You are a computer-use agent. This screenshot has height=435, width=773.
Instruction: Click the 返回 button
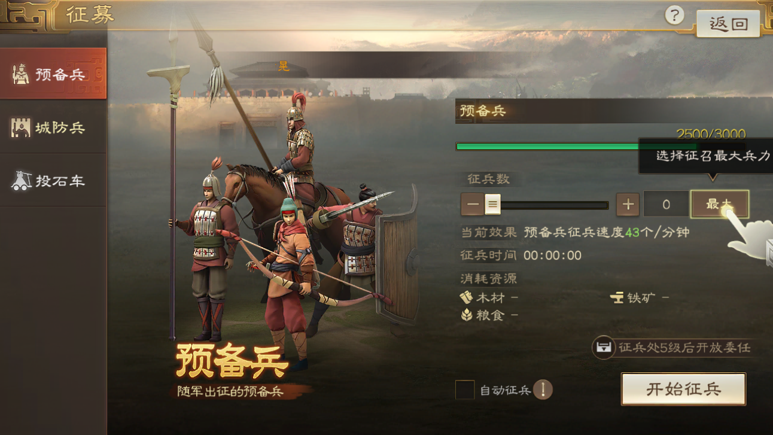coord(728,24)
